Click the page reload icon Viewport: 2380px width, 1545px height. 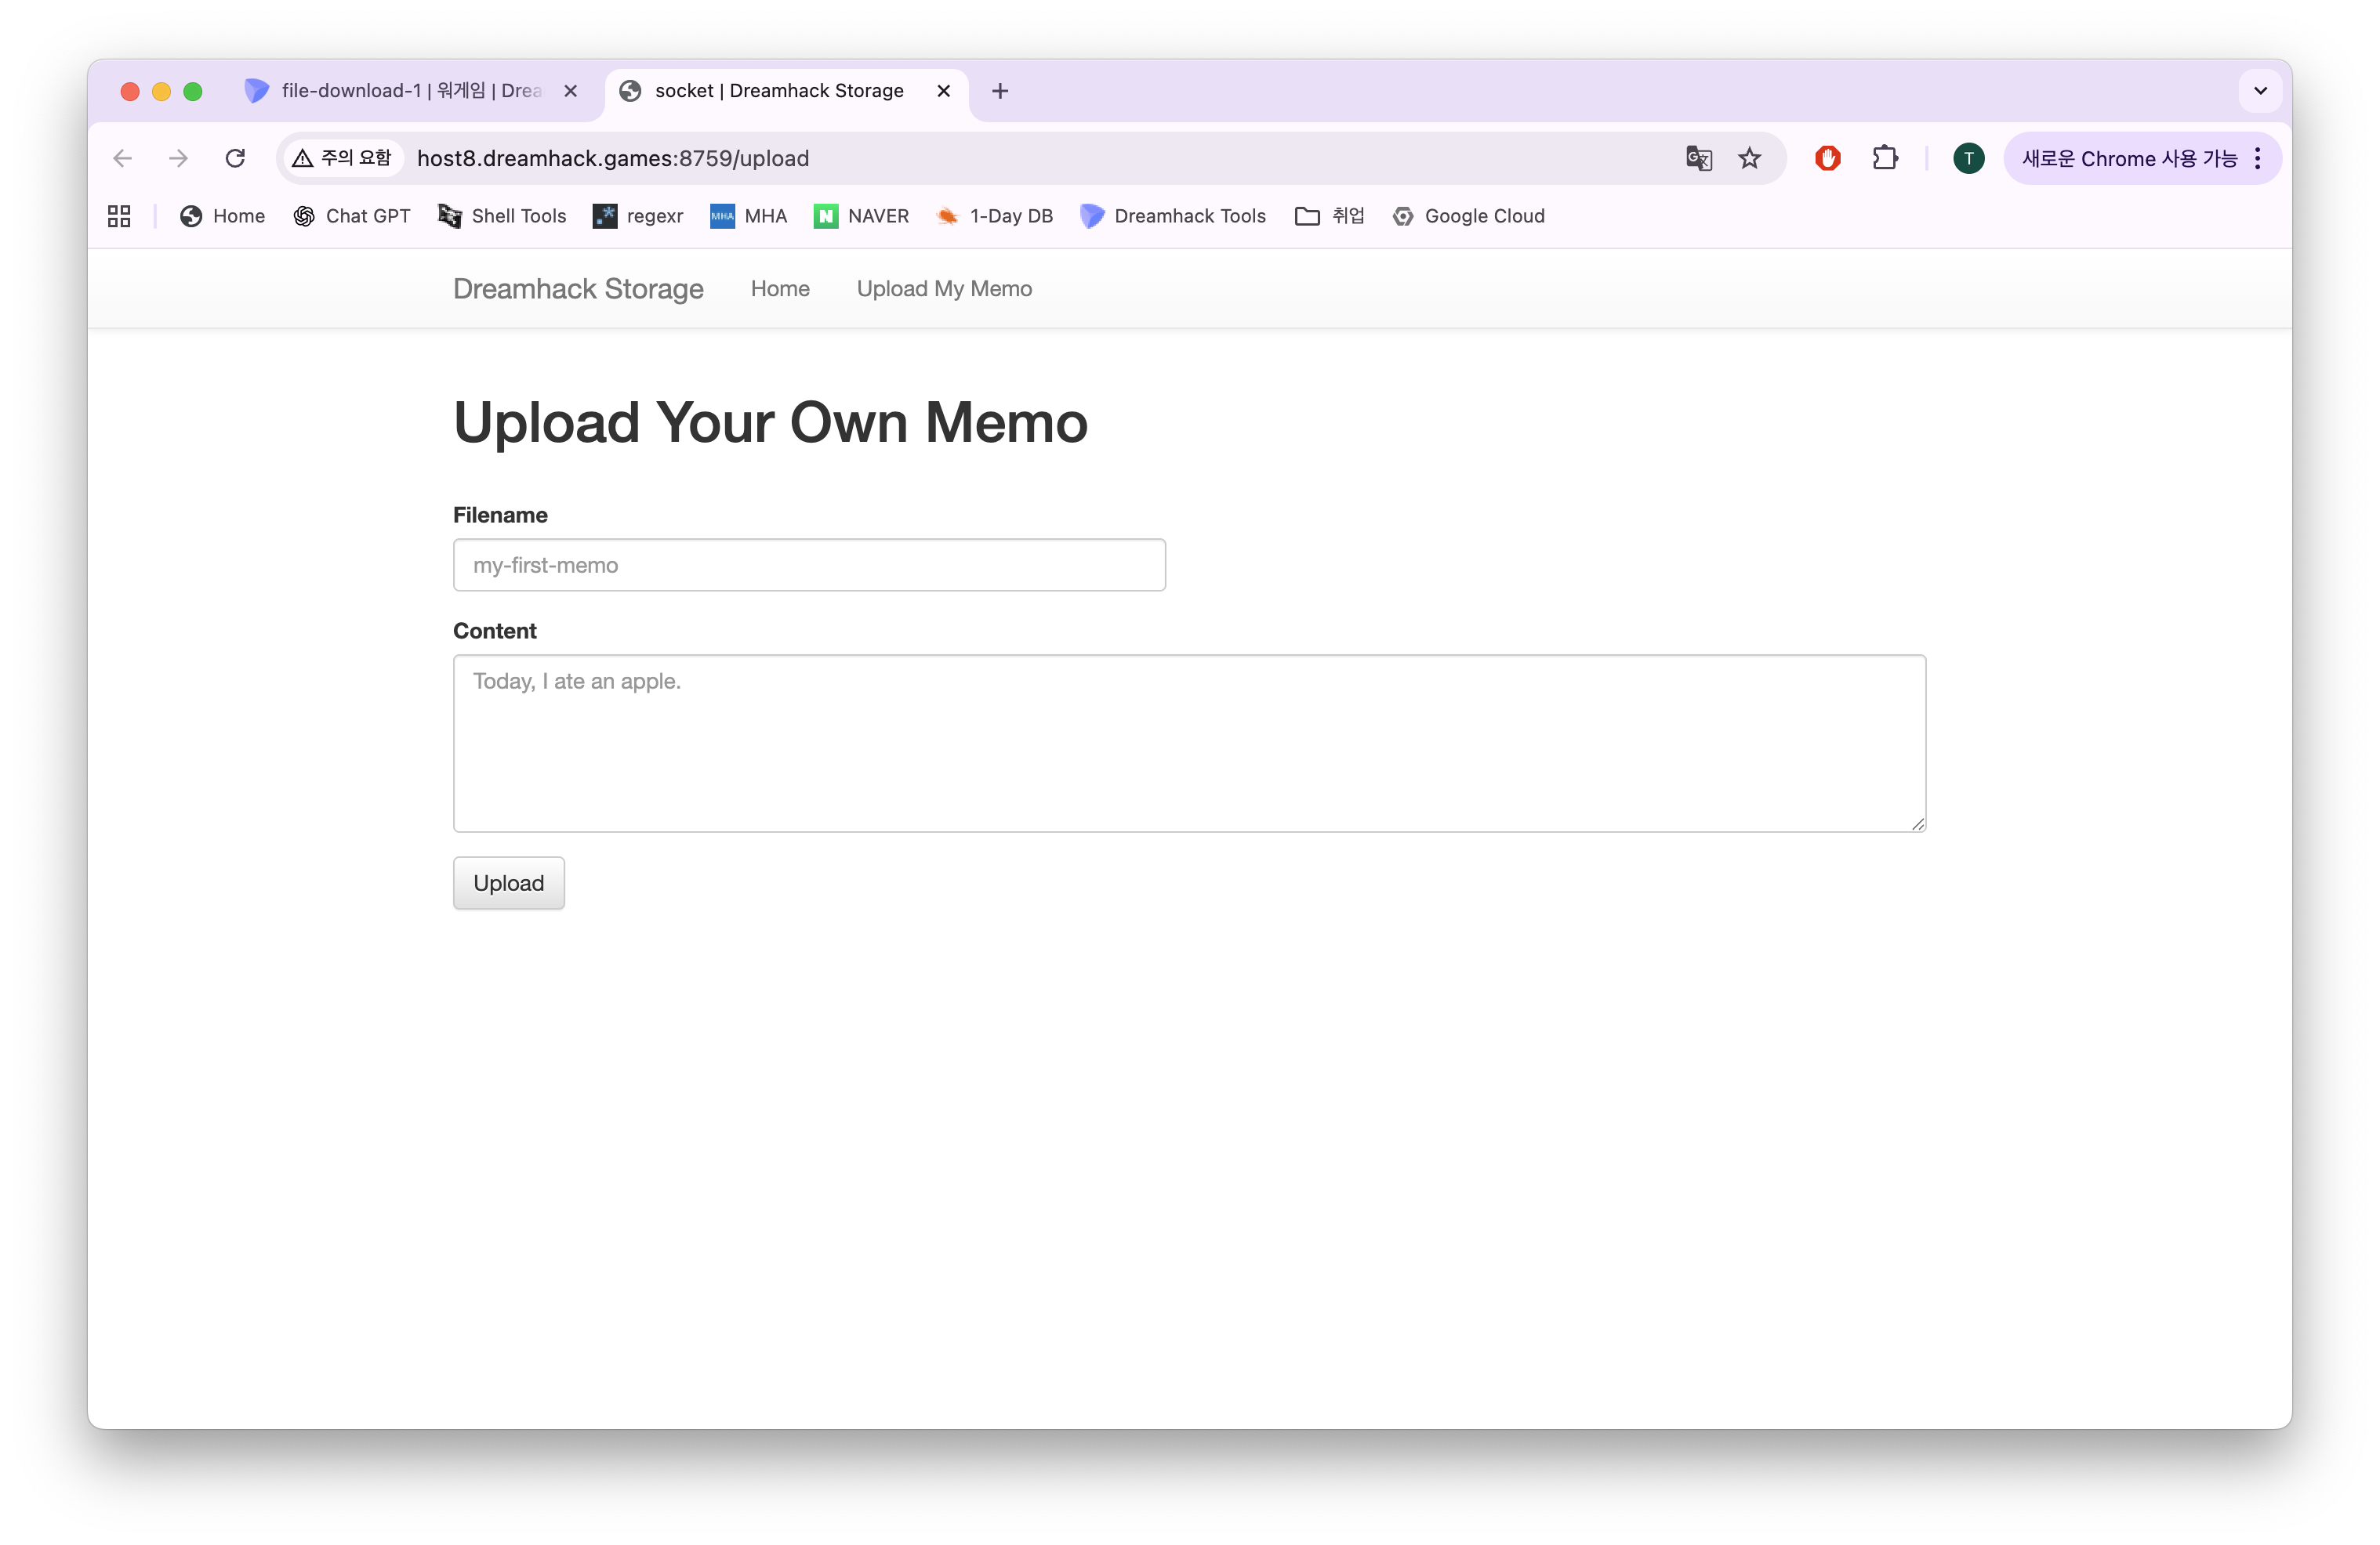coord(235,158)
